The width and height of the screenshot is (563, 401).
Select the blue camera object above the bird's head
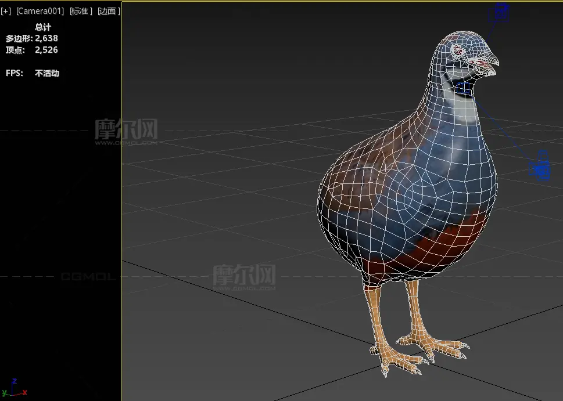coord(500,13)
